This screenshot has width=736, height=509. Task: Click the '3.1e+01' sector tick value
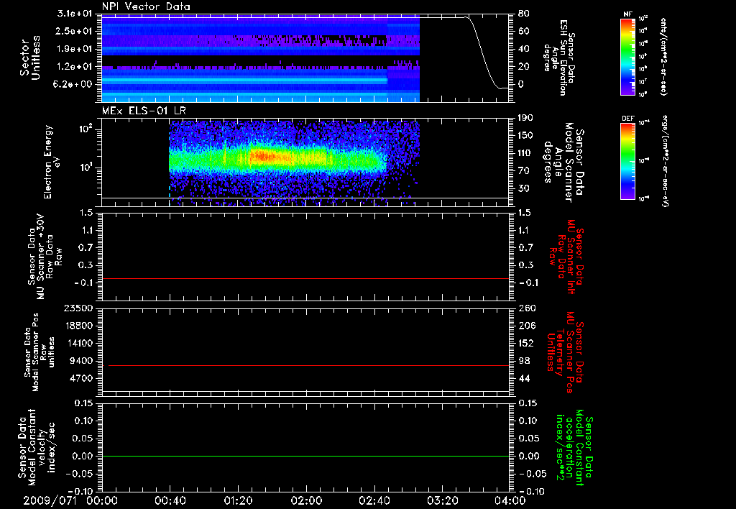tap(74, 14)
